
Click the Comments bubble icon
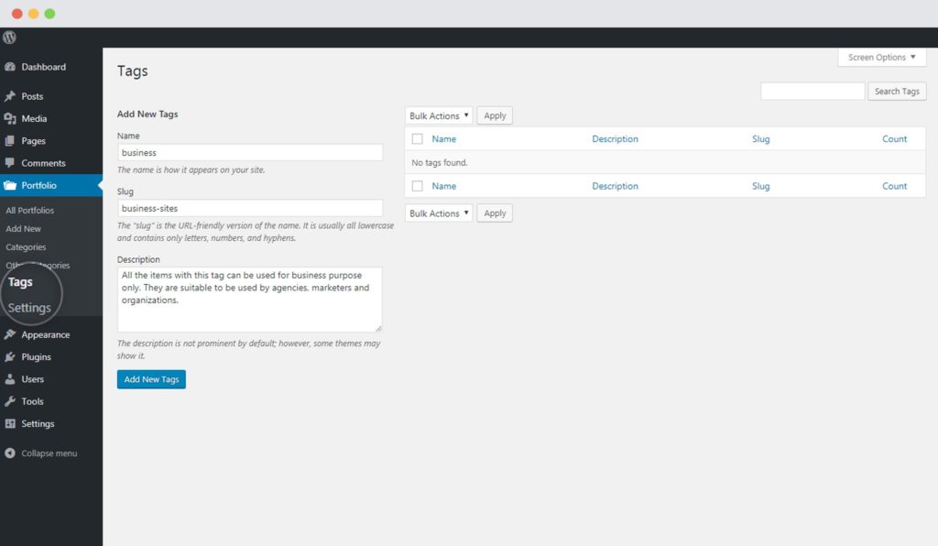(9, 163)
